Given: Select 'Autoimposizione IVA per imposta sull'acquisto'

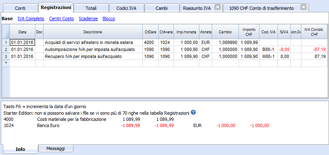Looking at the screenshot, I should [93, 49].
